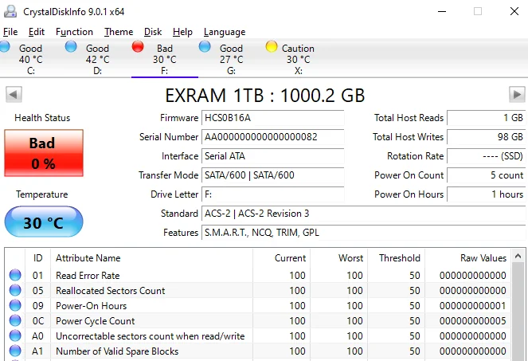The height and width of the screenshot is (361, 528).
Task: Click the Health Status label
Action: (x=42, y=118)
